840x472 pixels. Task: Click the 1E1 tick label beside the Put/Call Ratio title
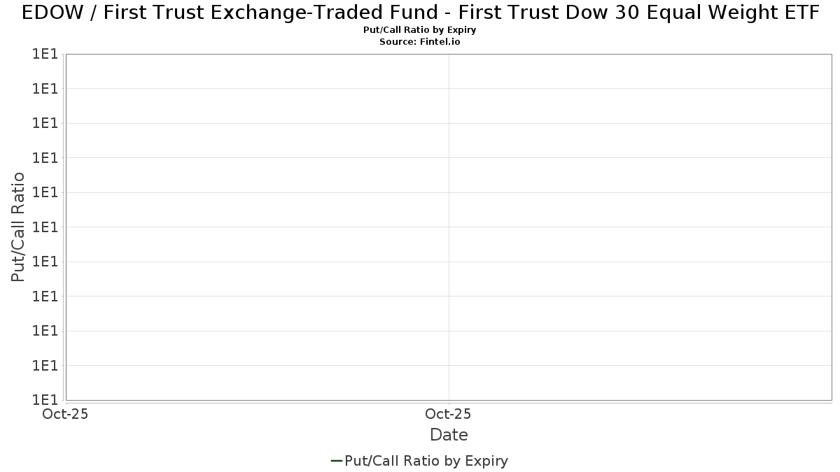click(x=44, y=227)
